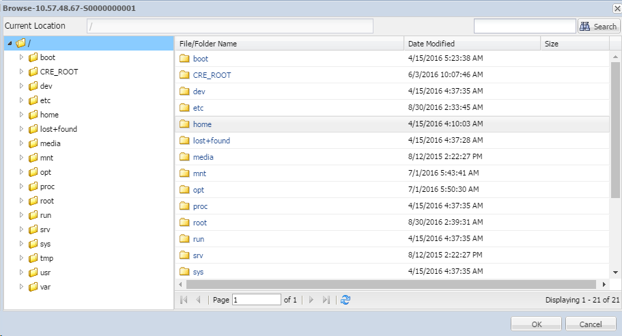Click the tree folder icon for tmp
The height and width of the screenshot is (336, 622).
coord(33,258)
